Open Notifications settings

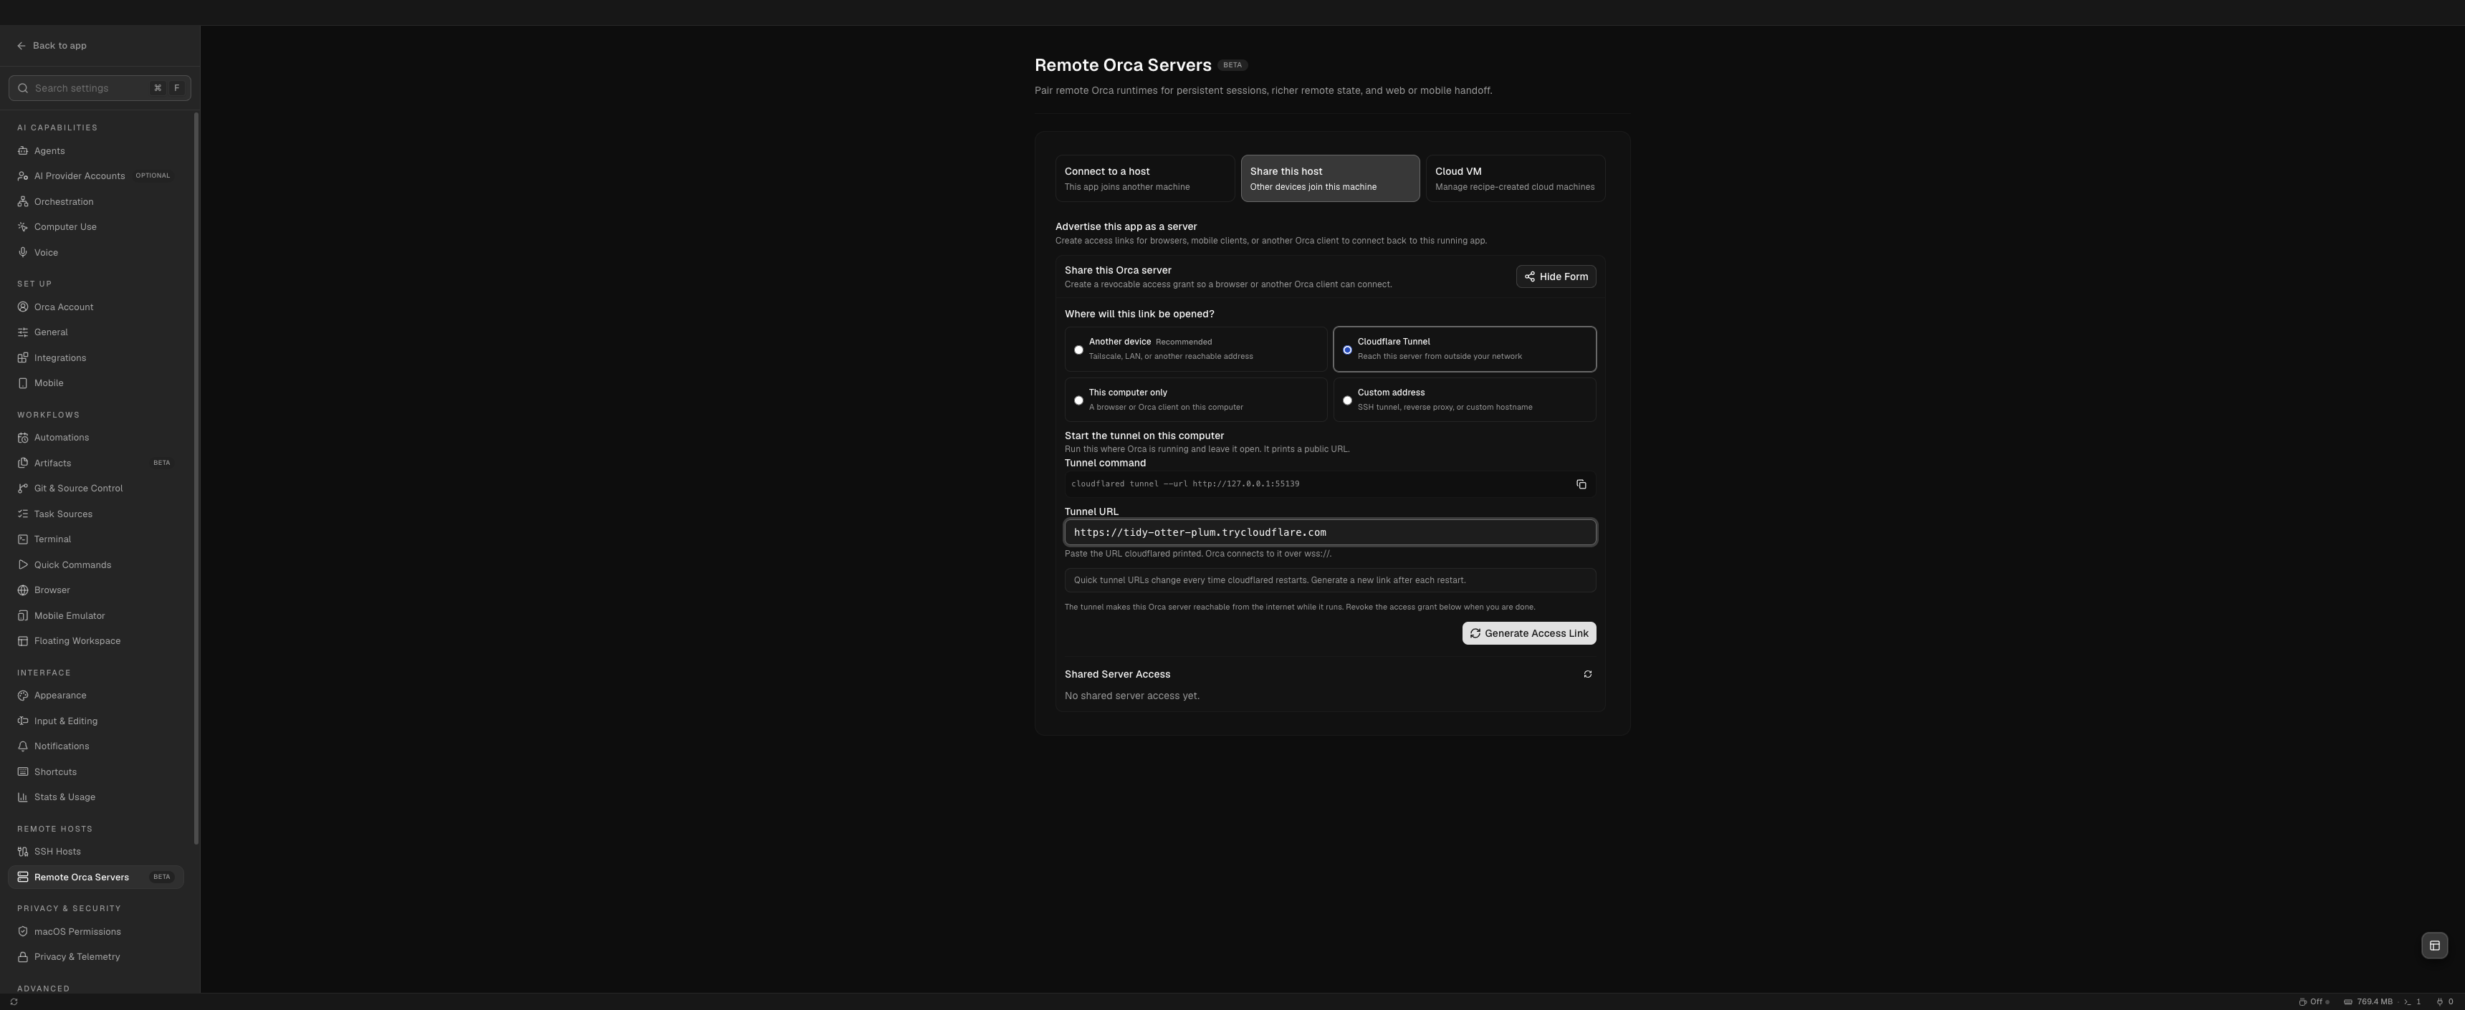click(x=96, y=746)
